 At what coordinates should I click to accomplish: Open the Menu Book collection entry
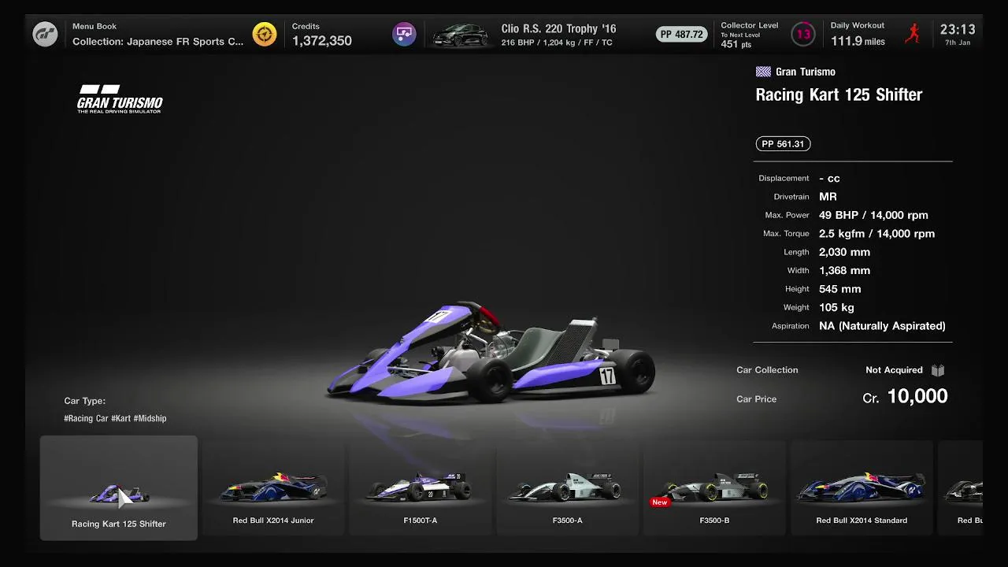click(x=158, y=34)
